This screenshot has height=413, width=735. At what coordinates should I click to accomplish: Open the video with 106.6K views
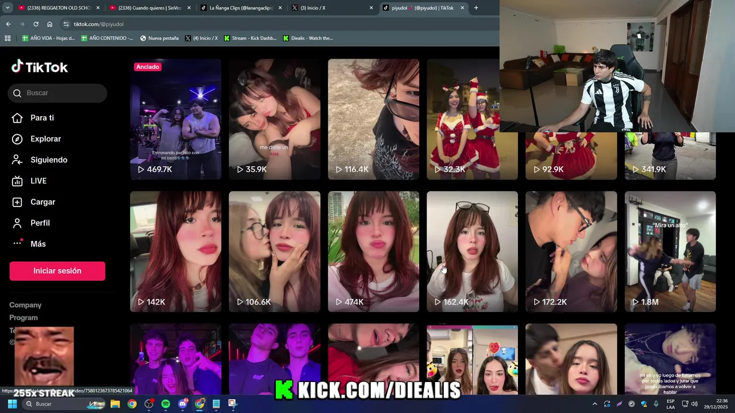tap(274, 251)
